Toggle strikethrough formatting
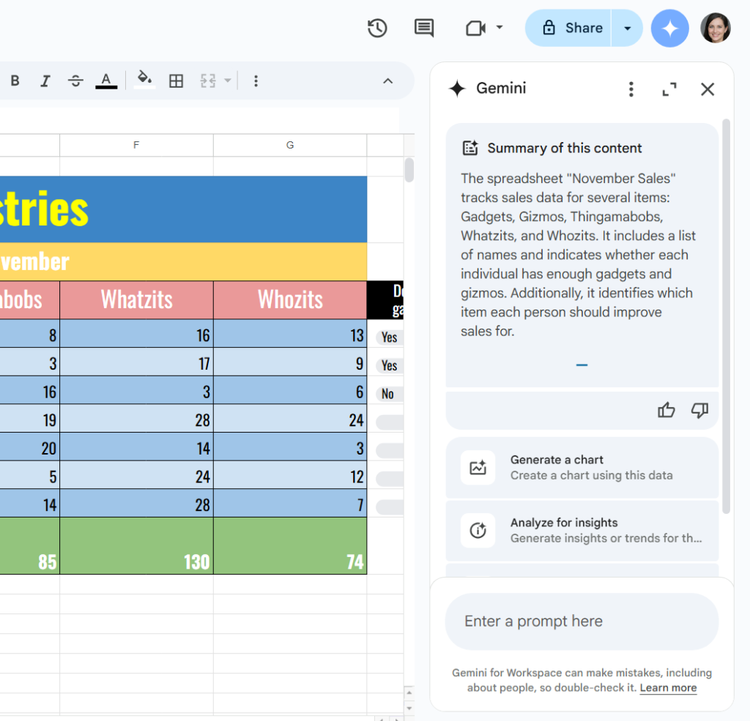 (x=75, y=81)
